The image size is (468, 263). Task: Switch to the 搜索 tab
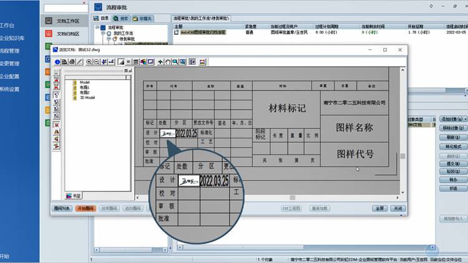click(119, 19)
